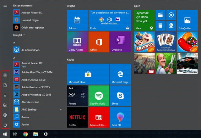Open Microsoft Solitaire Collection tile
The height and width of the screenshot is (138, 201).
pyautogui.click(x=166, y=42)
